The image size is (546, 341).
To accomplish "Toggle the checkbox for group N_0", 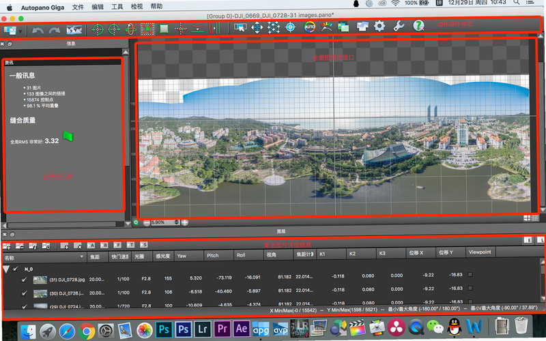I will [15, 269].
